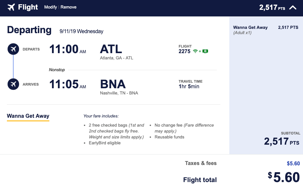Select the Wanna Get Away fare tab

(28, 116)
